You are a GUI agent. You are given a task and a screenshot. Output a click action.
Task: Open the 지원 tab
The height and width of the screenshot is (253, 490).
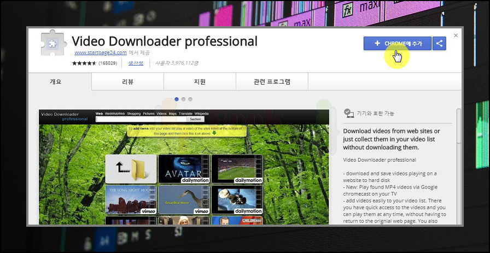[200, 82]
